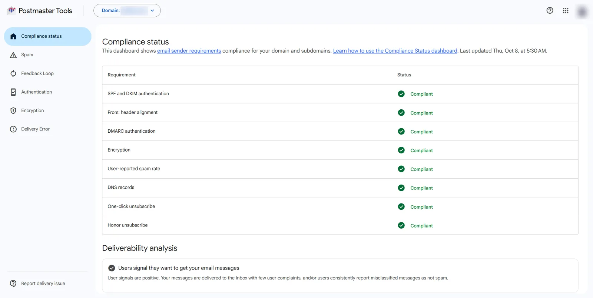Click the Encryption requirement row text

click(x=119, y=150)
